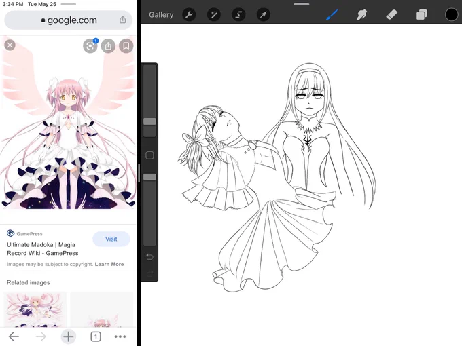Open the Learn More copyright link

coord(109,264)
